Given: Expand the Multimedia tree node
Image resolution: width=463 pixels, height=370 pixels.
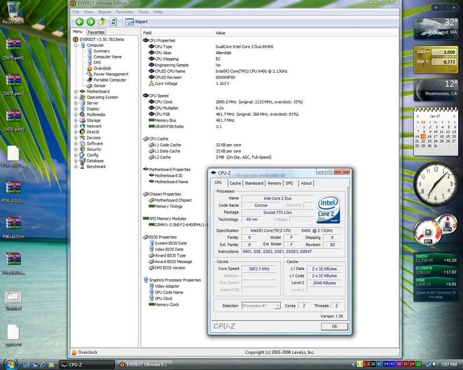Looking at the screenshot, I should tap(76, 114).
